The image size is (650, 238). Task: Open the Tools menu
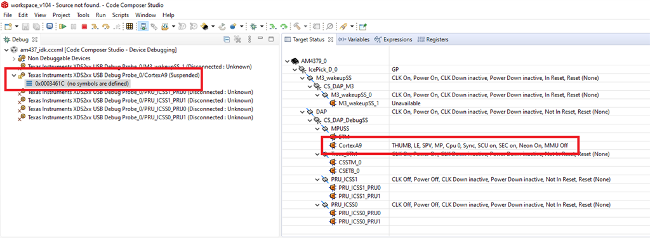click(83, 15)
